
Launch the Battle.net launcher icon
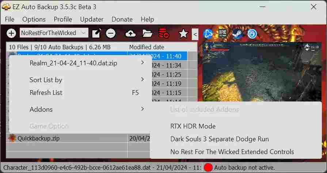tap(208, 34)
